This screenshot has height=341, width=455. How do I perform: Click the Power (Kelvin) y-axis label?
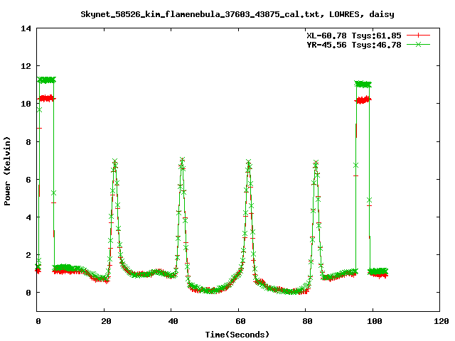tap(7, 171)
